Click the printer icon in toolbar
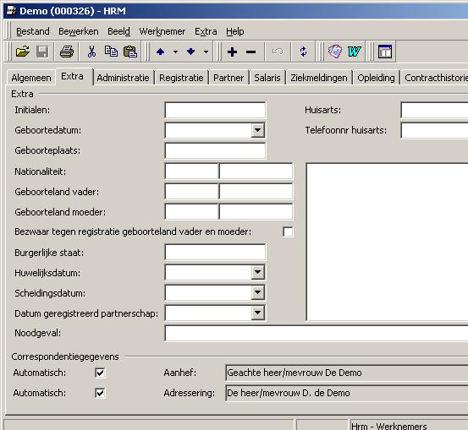The width and height of the screenshot is (468, 430). (x=67, y=52)
